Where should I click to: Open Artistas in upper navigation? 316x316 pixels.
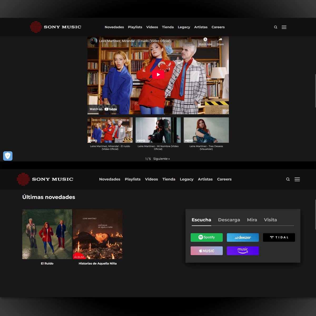coord(201,27)
